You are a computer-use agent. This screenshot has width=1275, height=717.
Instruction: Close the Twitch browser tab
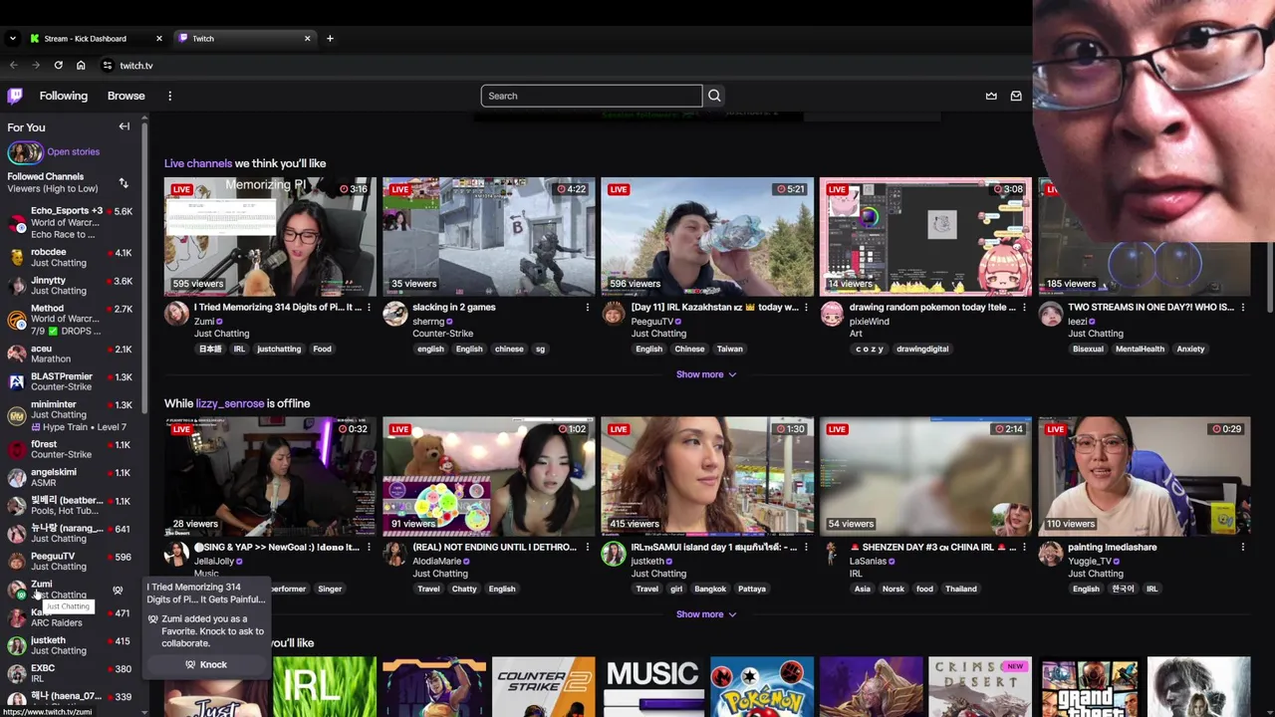(x=307, y=38)
